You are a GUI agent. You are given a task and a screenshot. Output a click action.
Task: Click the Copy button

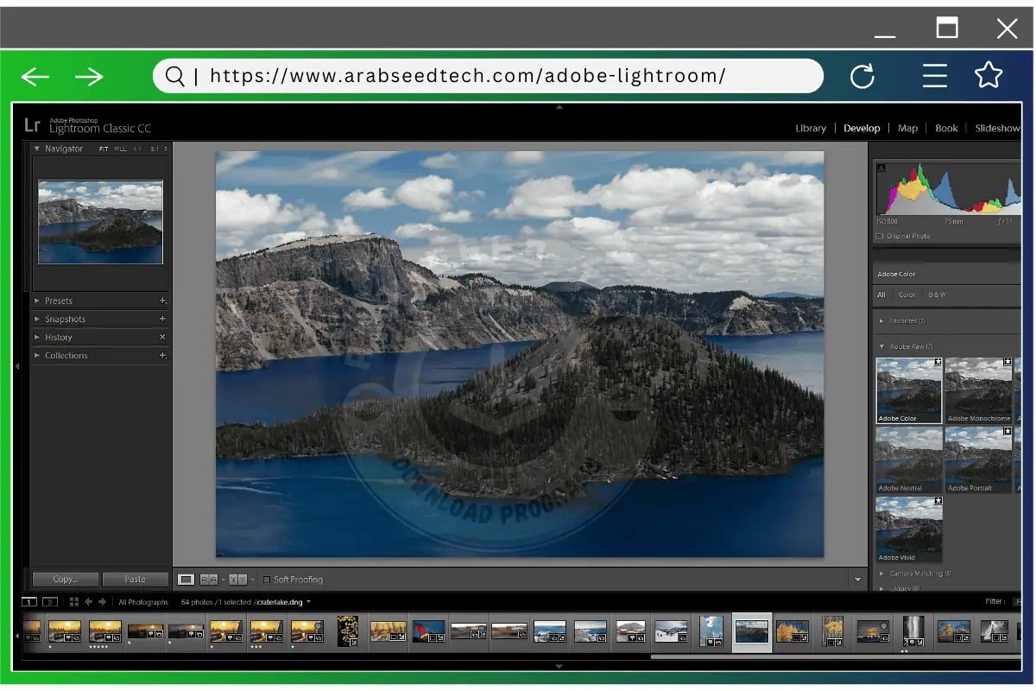(x=65, y=579)
